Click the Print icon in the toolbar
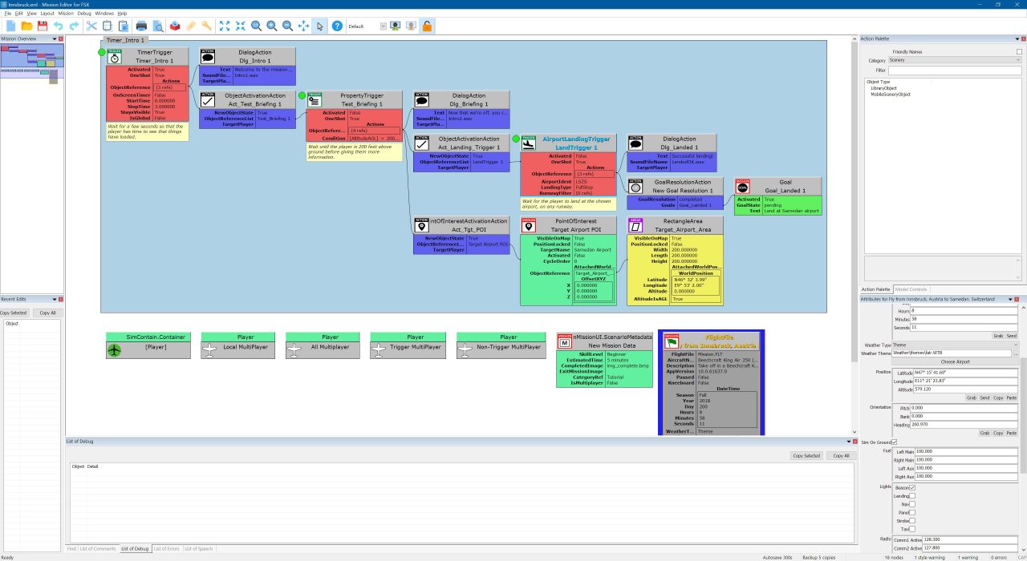This screenshot has height=561, width=1027. (141, 26)
